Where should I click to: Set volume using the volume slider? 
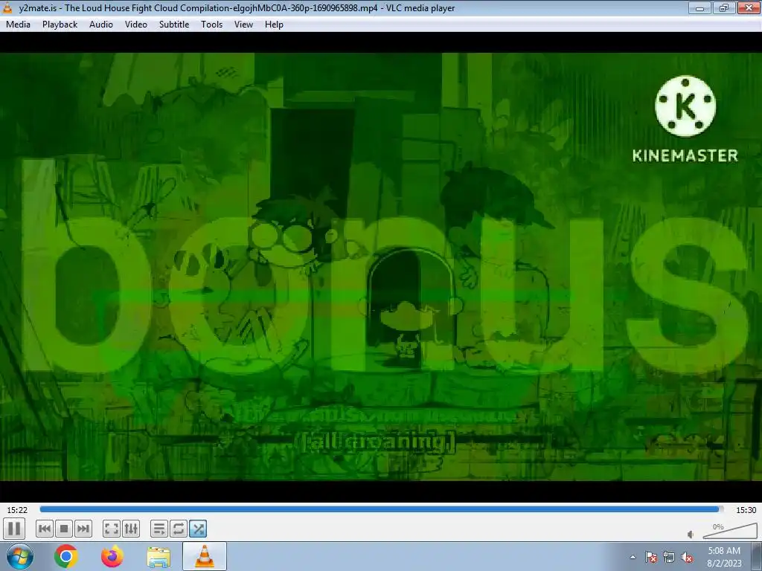730,531
